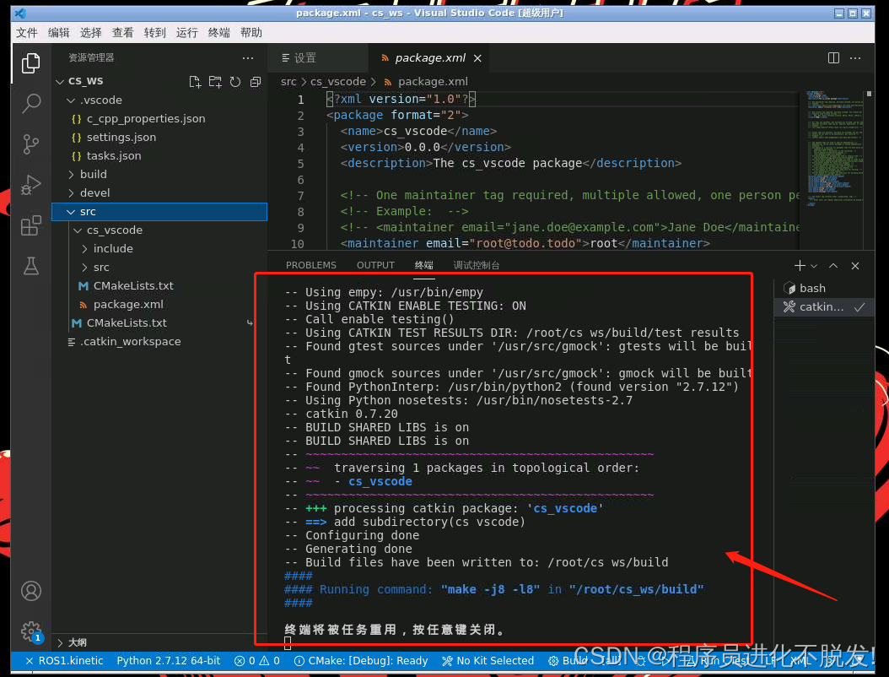
Task: Open the Explorer view in activity bar
Action: [x=30, y=63]
